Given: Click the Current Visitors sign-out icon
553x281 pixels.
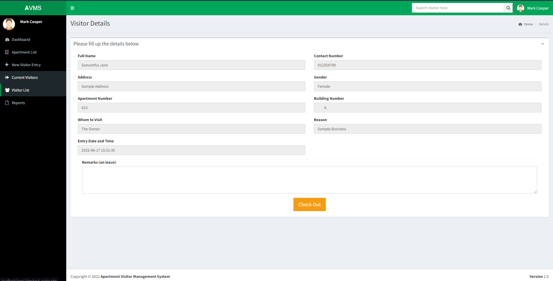Looking at the screenshot, I should point(7,77).
